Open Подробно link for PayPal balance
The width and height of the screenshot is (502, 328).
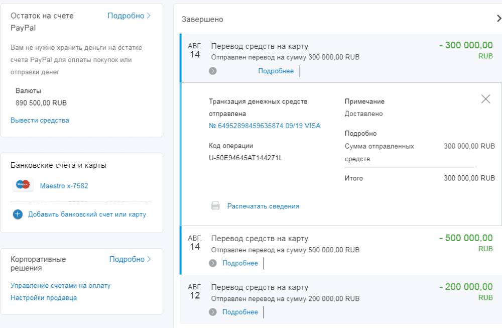129,16
